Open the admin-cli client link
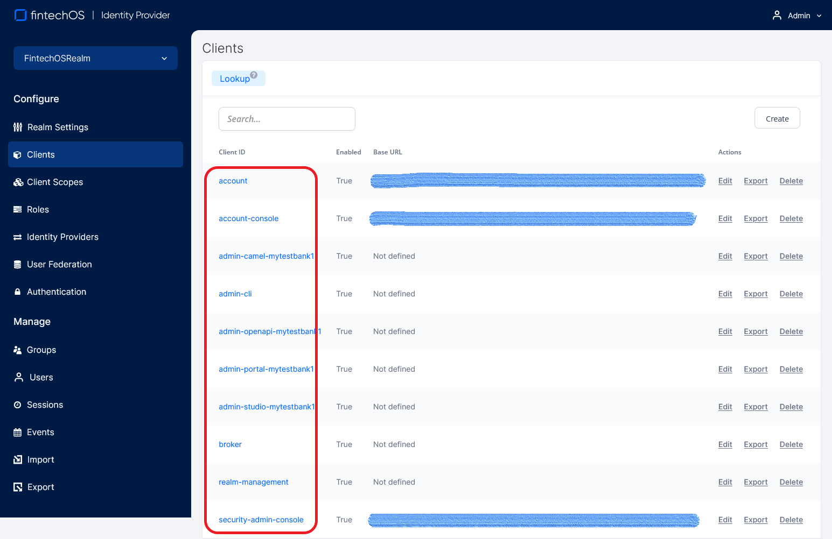Viewport: 832px width, 539px height. (x=235, y=294)
